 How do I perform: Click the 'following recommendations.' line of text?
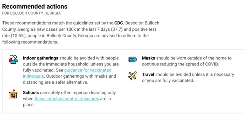pyautogui.click(x=30, y=42)
